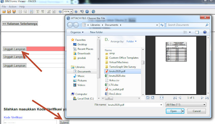Image resolution: width=215 pixels, height=124 pixels.
Task: Select the Doc2.docx file
Action: click(115, 94)
